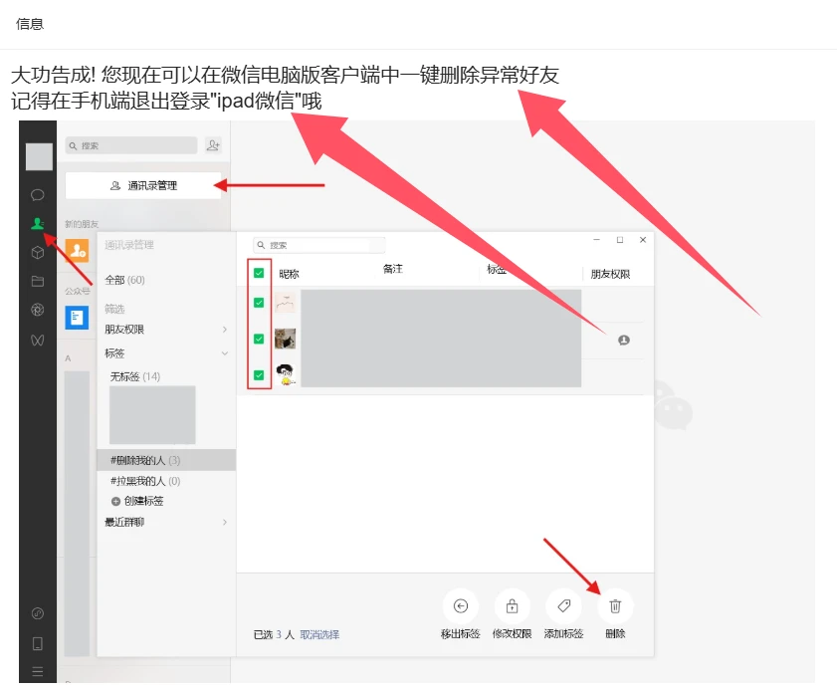Click the 移出标签 arrow icon
The height and width of the screenshot is (692, 837).
click(461, 606)
